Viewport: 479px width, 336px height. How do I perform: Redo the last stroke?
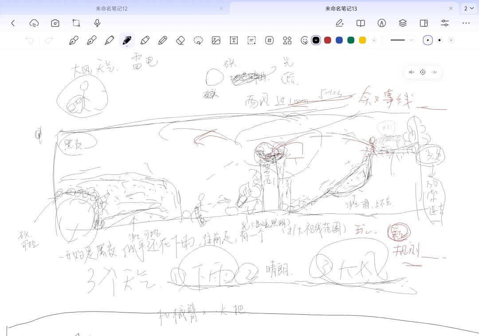(x=49, y=40)
